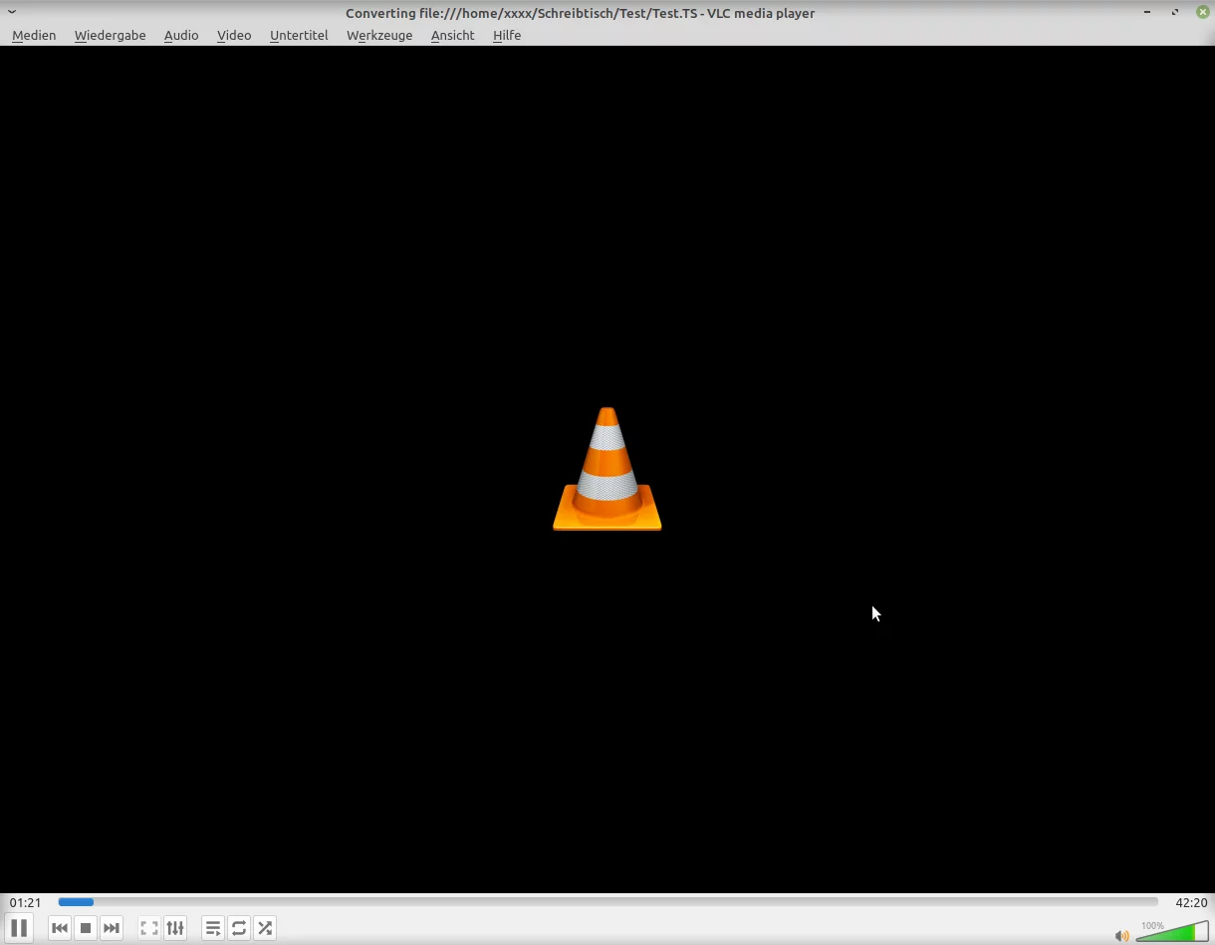Screen dimensions: 1215x945
Task: Expand the Untertitel menu
Action: pos(299,35)
